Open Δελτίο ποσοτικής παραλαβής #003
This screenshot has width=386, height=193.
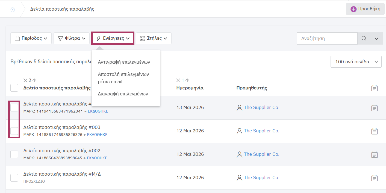click(62, 127)
